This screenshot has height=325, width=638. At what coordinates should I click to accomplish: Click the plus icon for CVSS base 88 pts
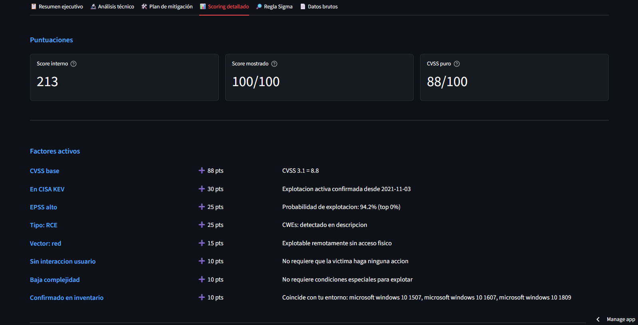(x=202, y=171)
